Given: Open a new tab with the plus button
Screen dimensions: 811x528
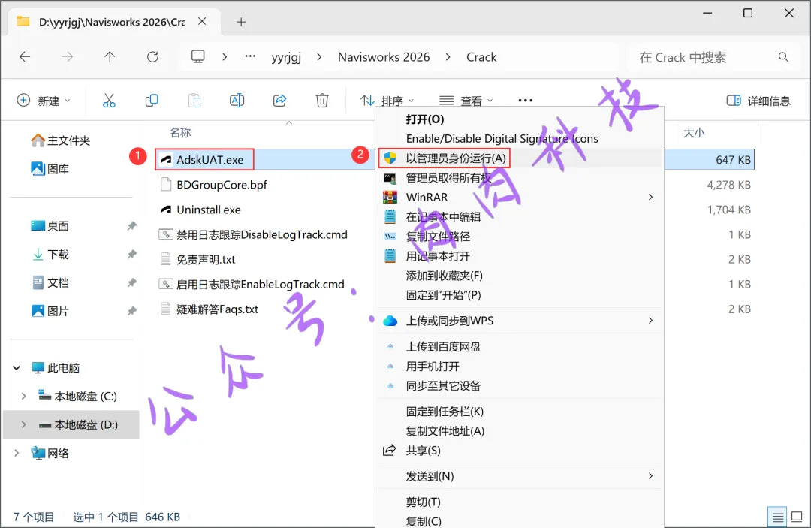Looking at the screenshot, I should click(241, 22).
